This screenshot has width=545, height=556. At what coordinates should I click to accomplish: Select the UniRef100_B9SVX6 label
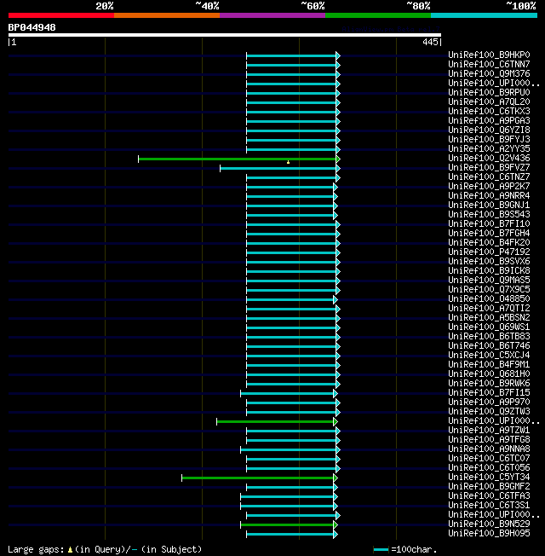click(489, 261)
